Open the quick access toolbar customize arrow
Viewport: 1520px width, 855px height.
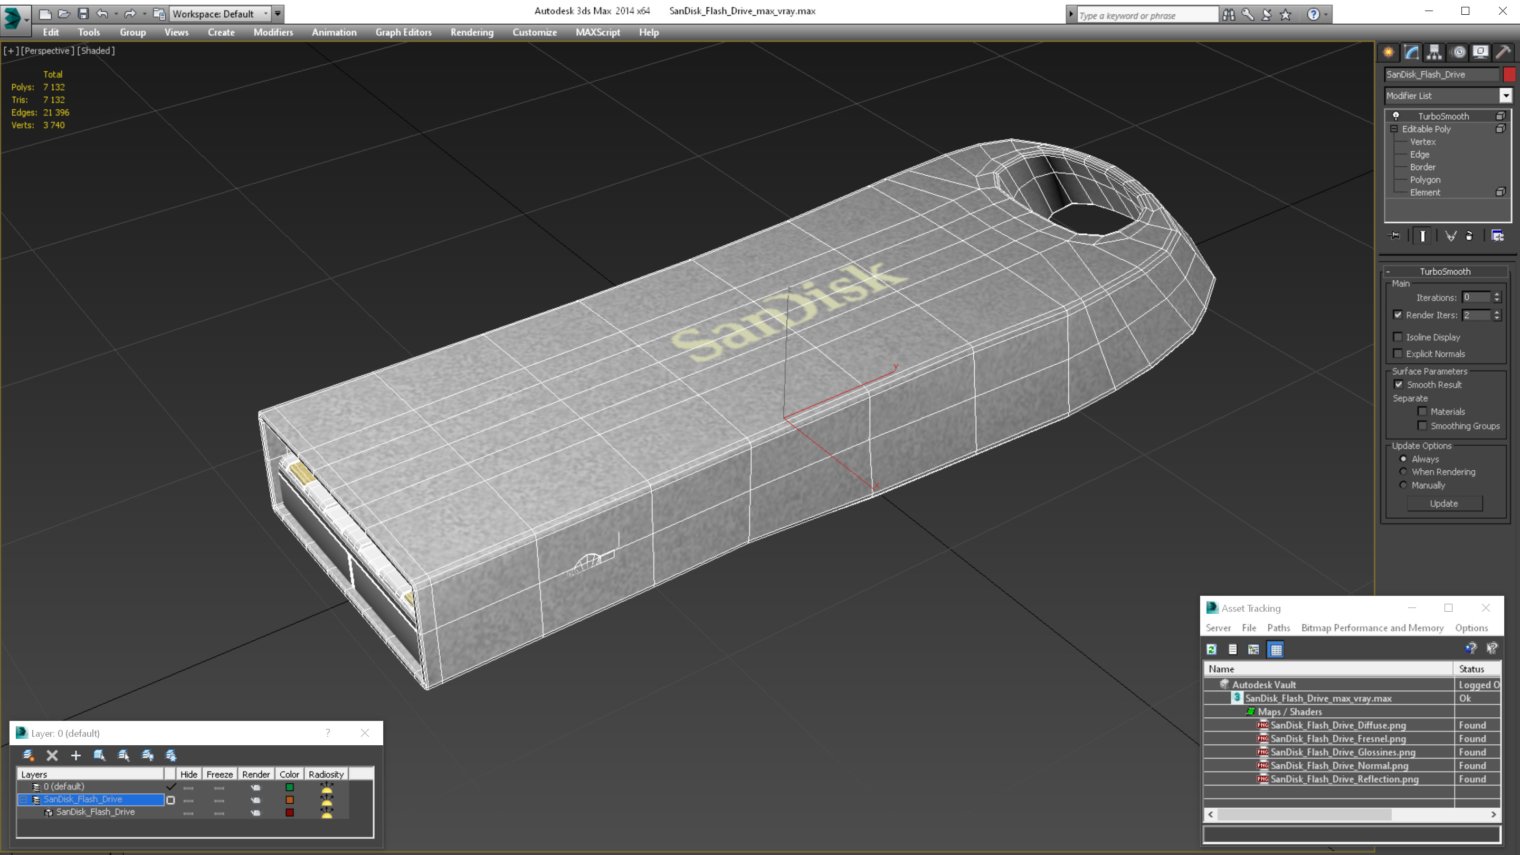coord(277,14)
